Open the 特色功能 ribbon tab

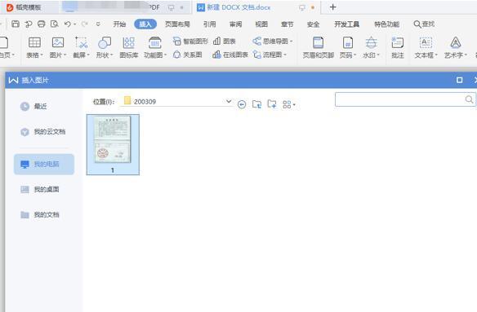(386, 24)
